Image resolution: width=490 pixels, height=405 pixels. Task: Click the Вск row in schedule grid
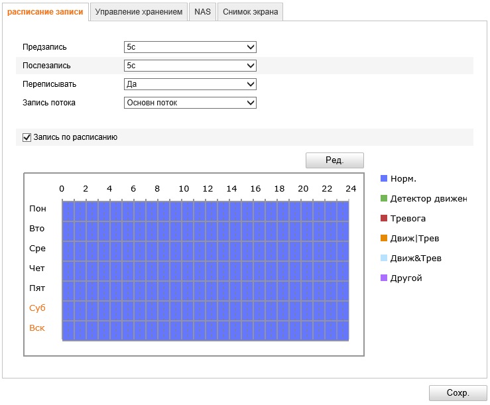click(206, 329)
